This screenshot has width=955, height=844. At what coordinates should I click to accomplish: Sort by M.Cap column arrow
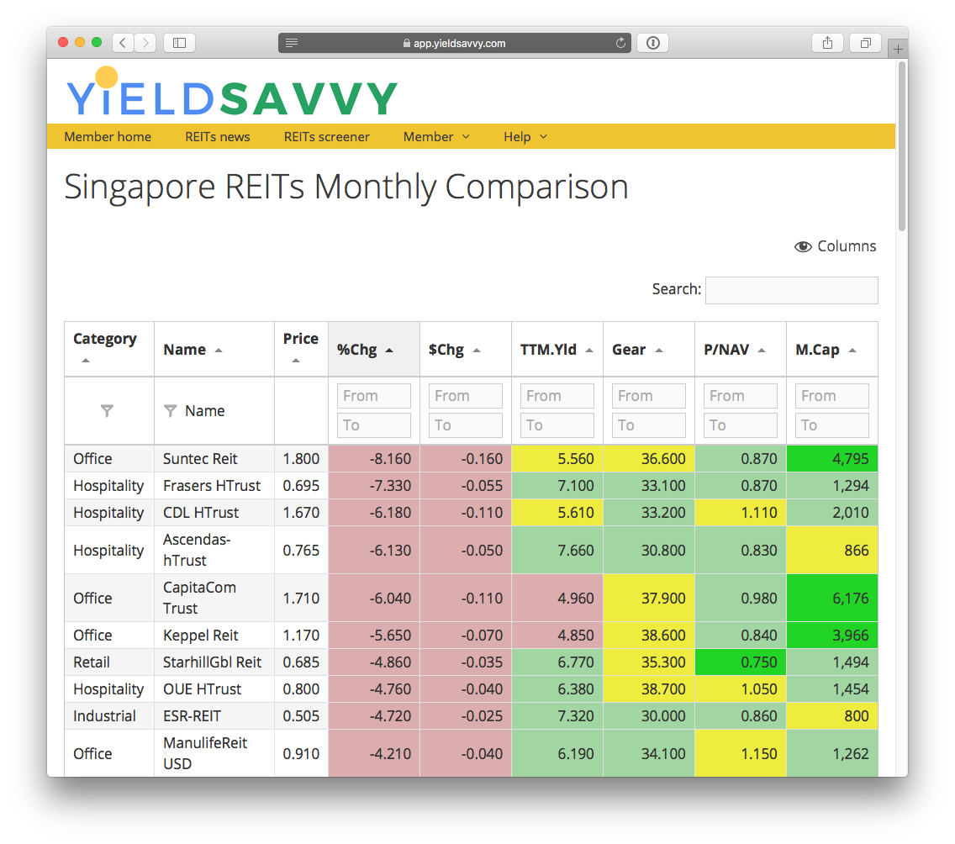[852, 351]
